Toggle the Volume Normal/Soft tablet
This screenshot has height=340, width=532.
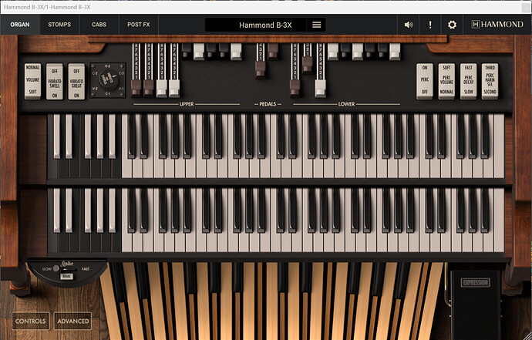coord(33,80)
